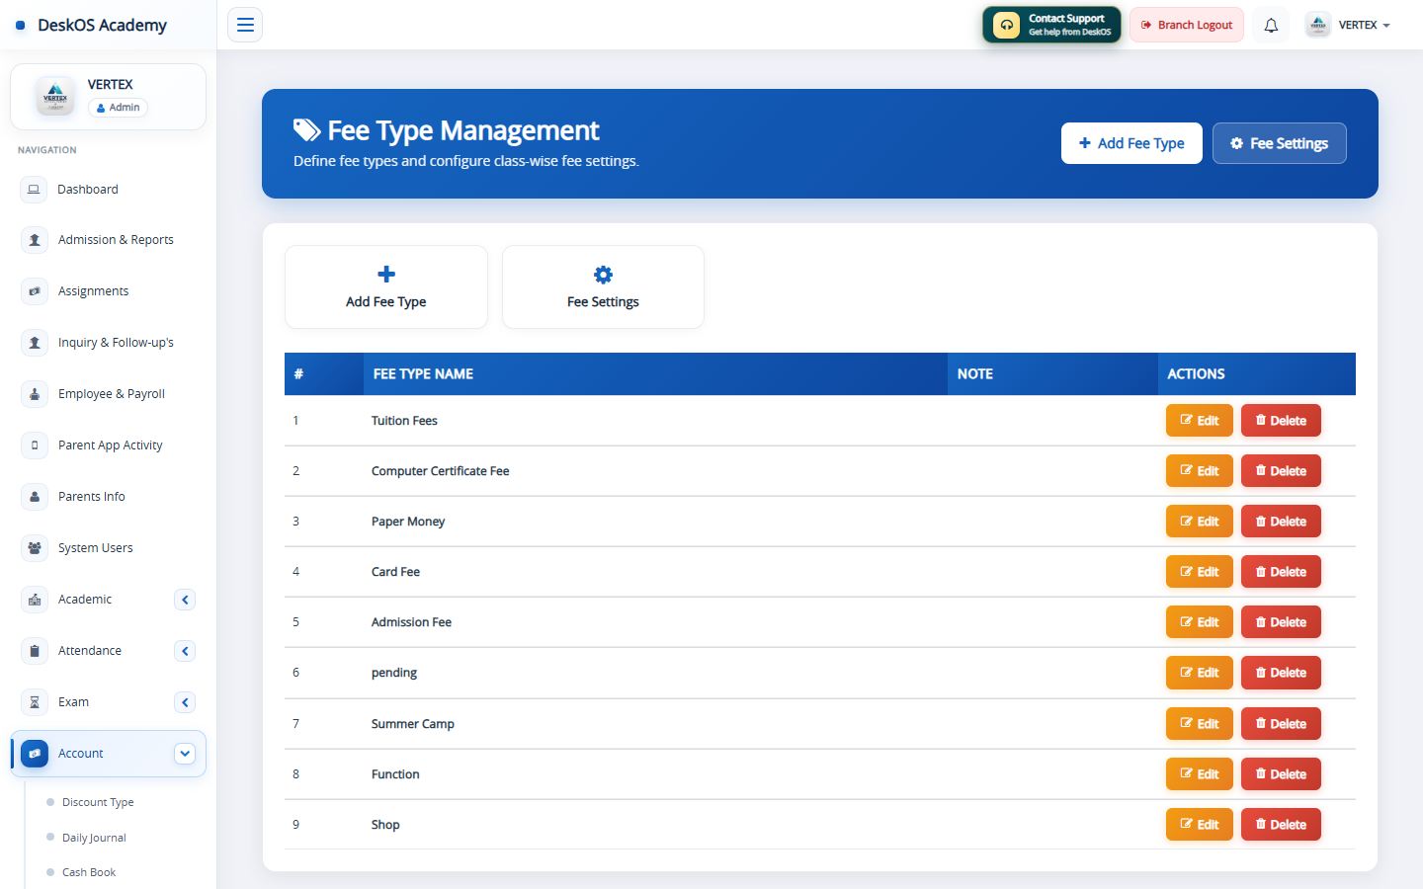Select Discount Type under Account
Image resolution: width=1423 pixels, height=889 pixels.
pyautogui.click(x=98, y=802)
